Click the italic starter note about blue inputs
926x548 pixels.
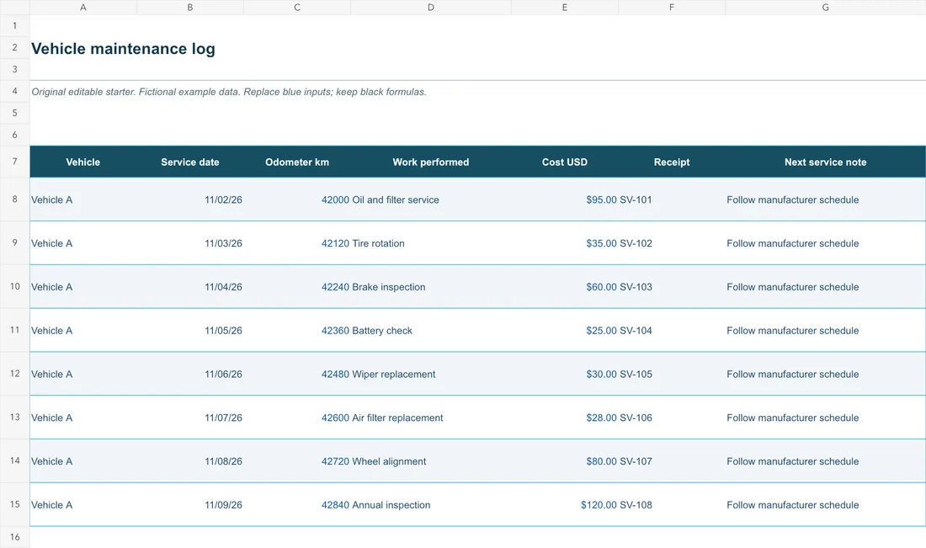pos(228,92)
